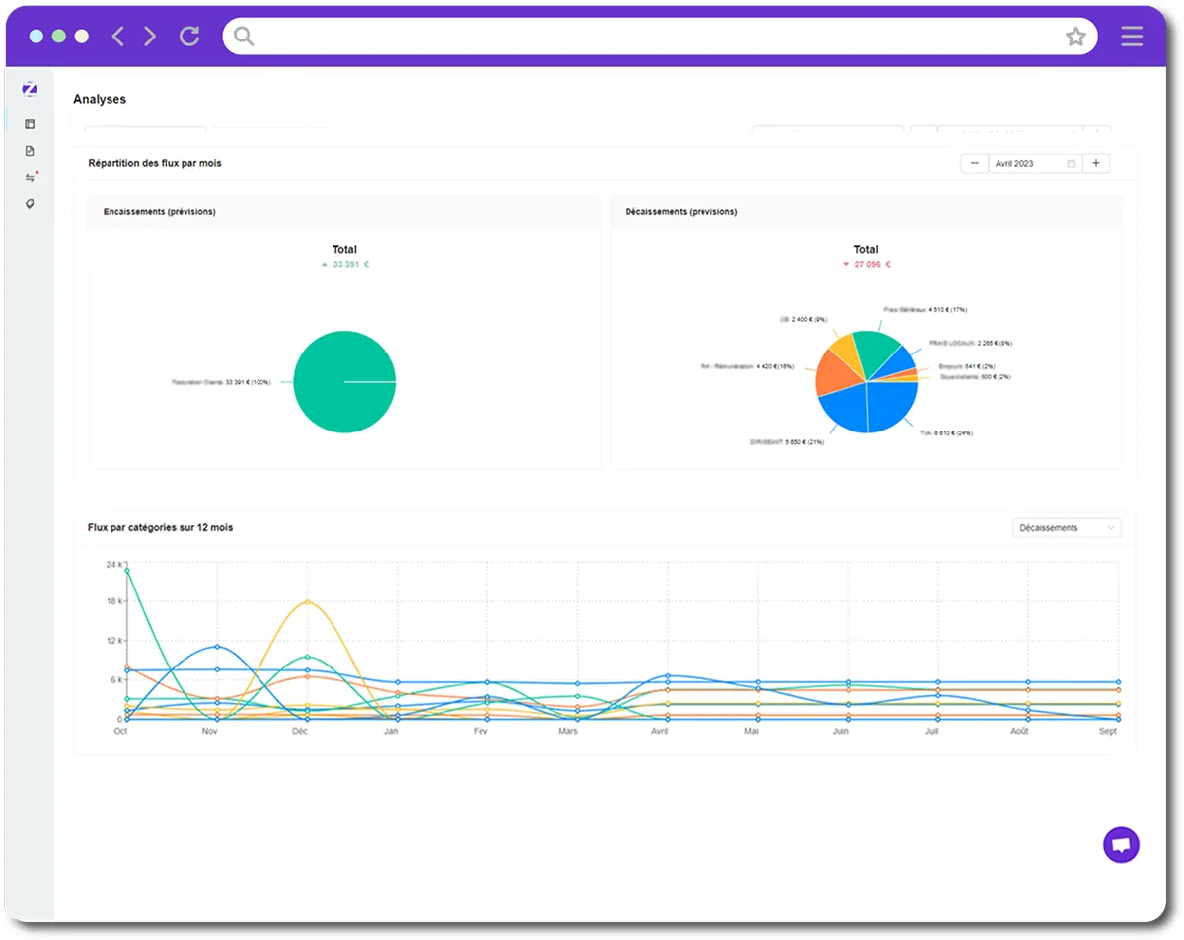Go back with the browser back arrow

118,37
